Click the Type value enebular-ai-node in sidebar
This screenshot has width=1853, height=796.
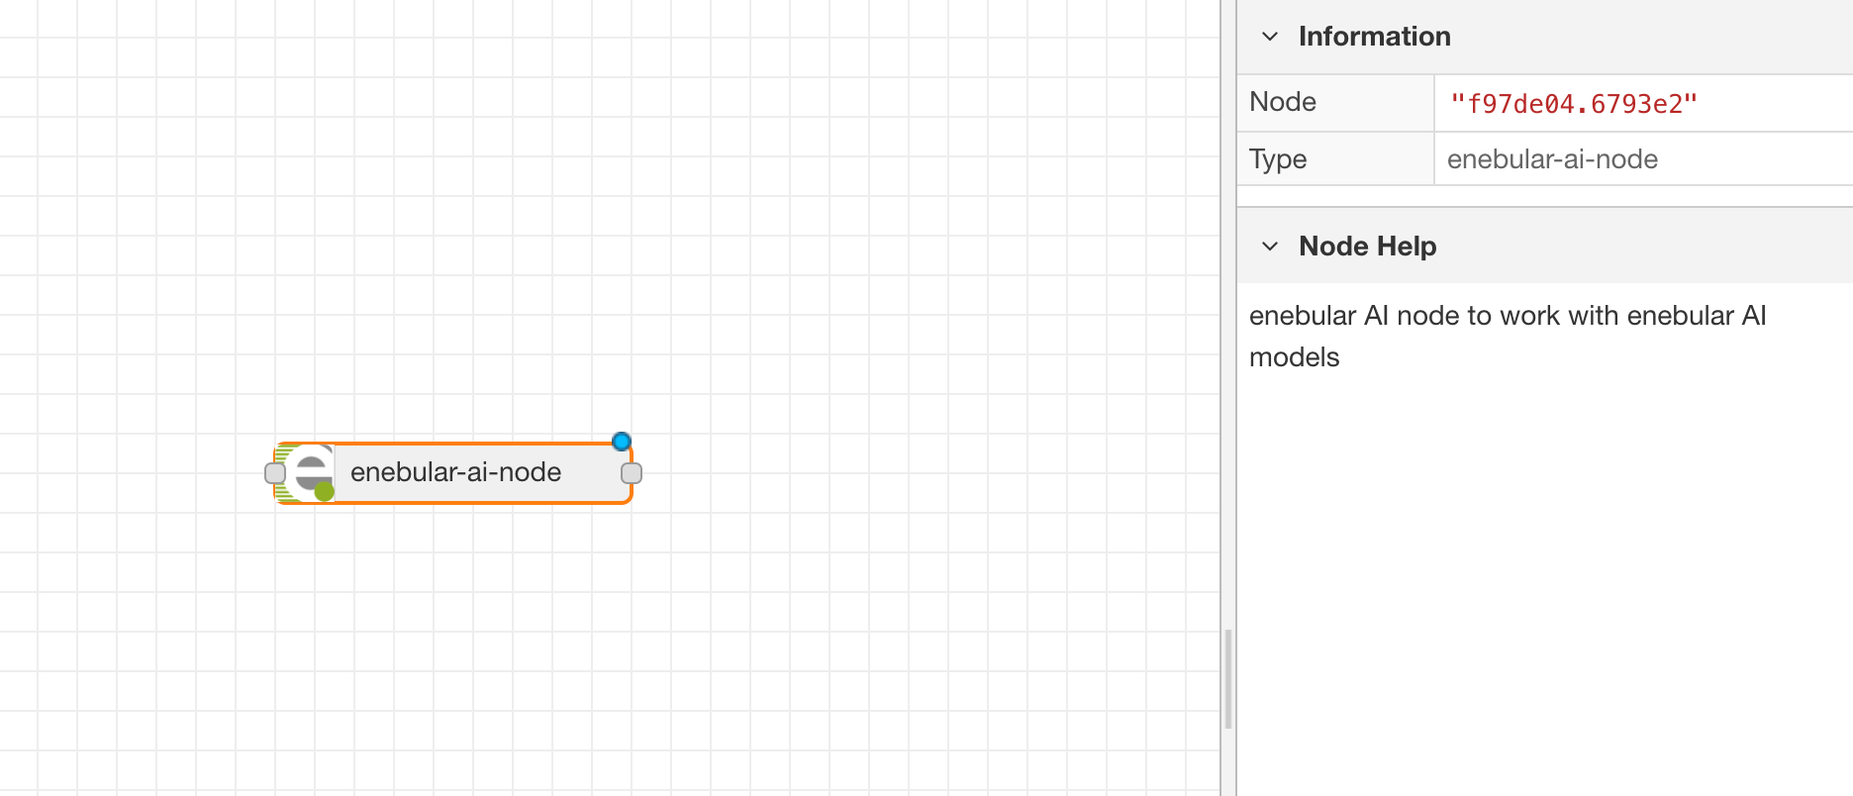pos(1552,159)
